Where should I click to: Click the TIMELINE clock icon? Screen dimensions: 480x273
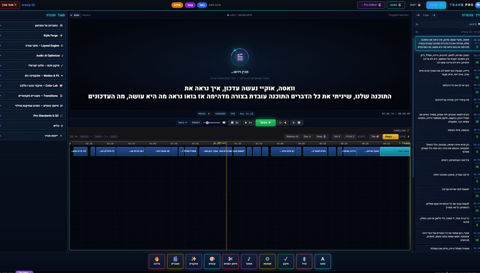click(x=408, y=130)
